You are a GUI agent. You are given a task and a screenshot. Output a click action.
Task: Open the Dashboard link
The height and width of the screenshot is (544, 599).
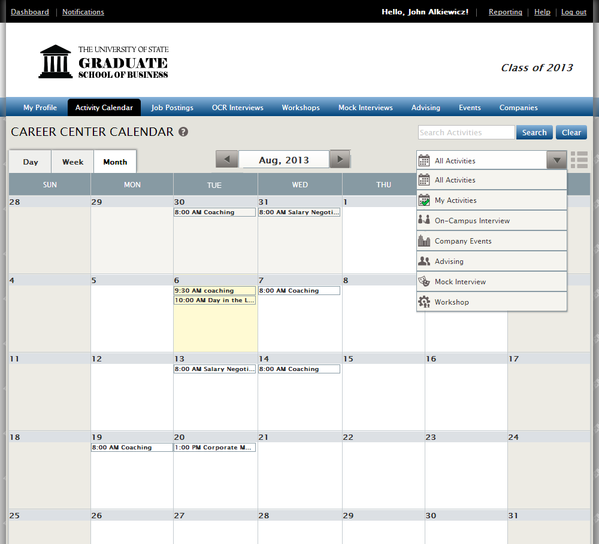click(30, 12)
